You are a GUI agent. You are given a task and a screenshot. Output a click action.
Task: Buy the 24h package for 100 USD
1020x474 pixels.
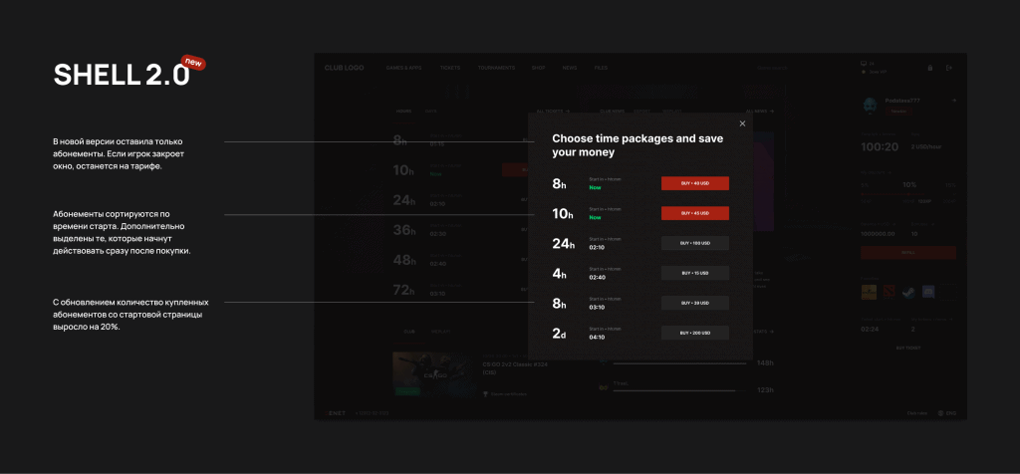pos(694,243)
